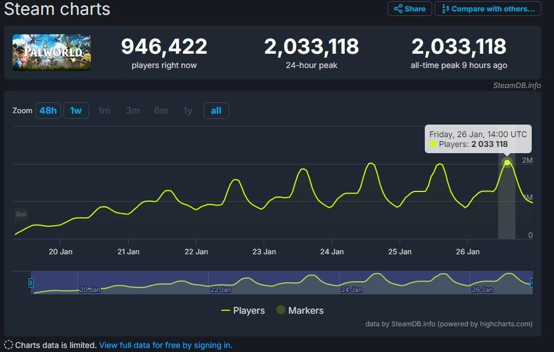
Task: Click the Rel release marker on chart
Action: tap(21, 215)
